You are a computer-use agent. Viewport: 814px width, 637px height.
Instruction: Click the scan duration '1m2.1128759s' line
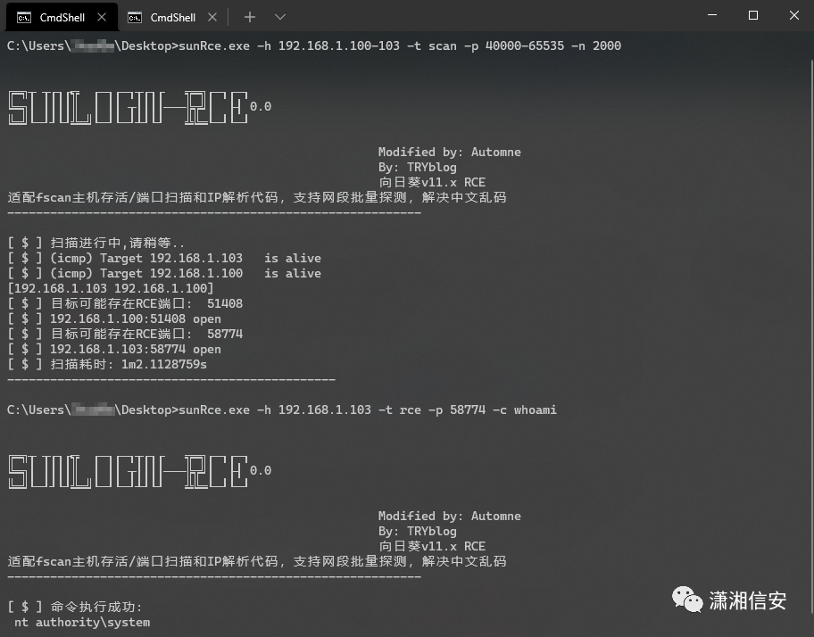[x=107, y=364]
